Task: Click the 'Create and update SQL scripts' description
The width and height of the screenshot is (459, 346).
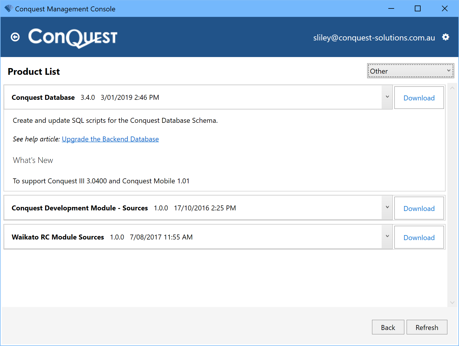Action: 115,120
